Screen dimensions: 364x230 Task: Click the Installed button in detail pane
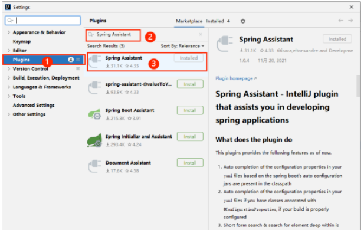tap(337, 39)
